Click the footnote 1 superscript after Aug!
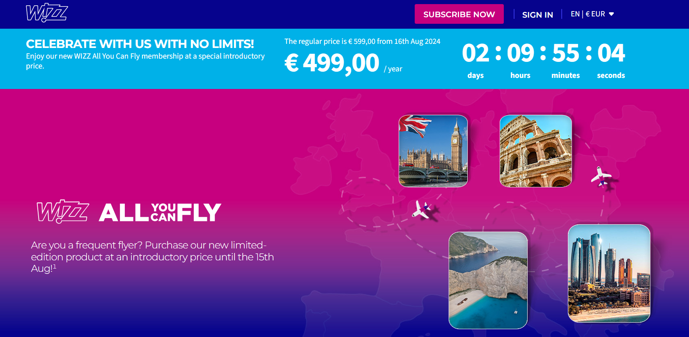This screenshot has height=337, width=689. (x=55, y=266)
